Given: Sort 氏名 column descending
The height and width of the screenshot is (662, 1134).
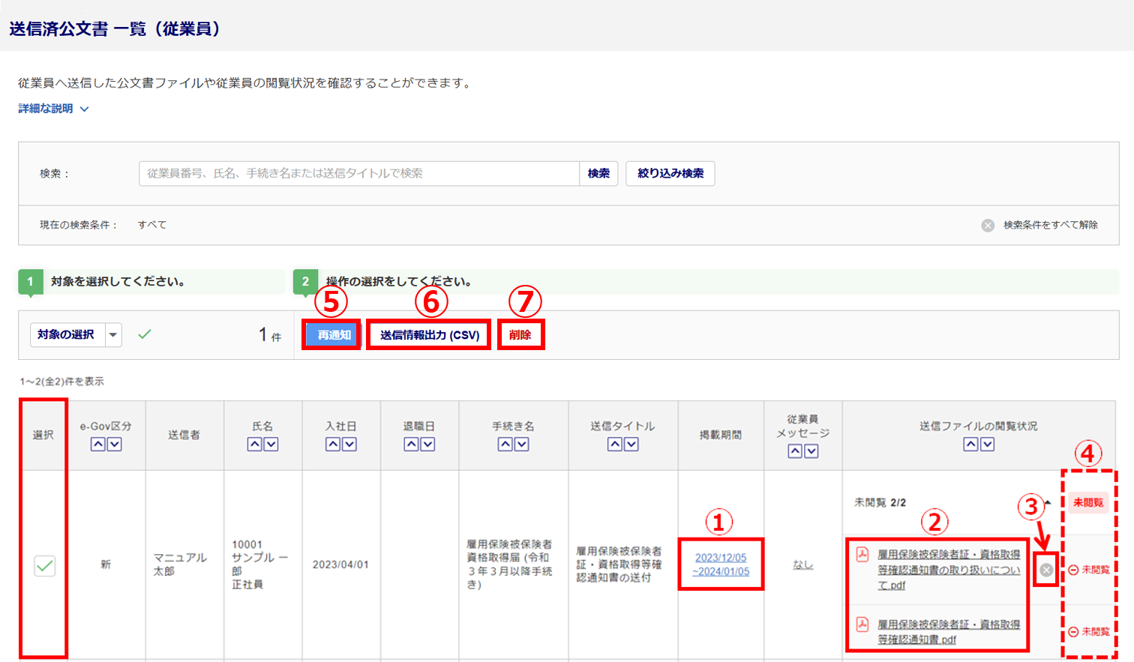Looking at the screenshot, I should point(271,445).
